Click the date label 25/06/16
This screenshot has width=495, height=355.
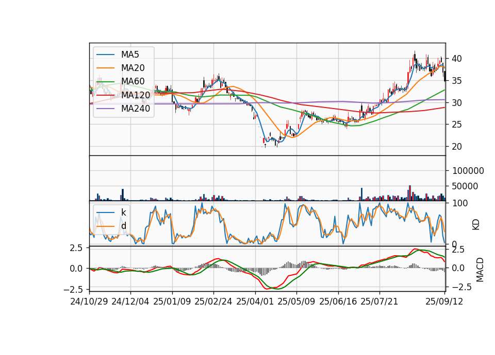coord(338,301)
